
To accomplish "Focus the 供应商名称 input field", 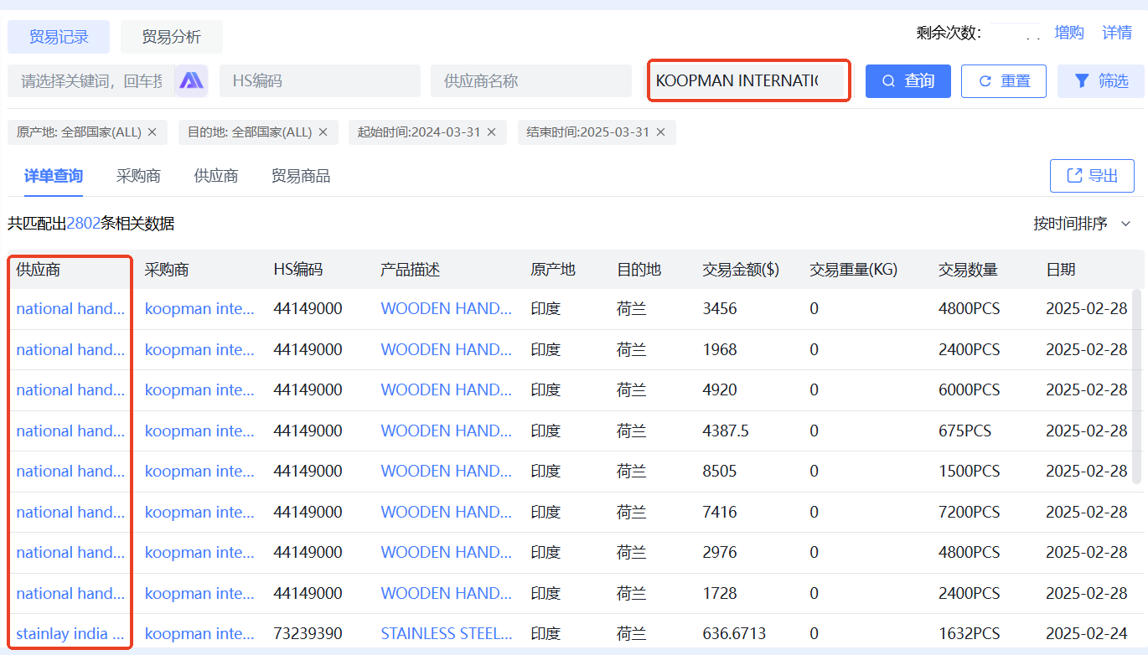I will pyautogui.click(x=531, y=81).
